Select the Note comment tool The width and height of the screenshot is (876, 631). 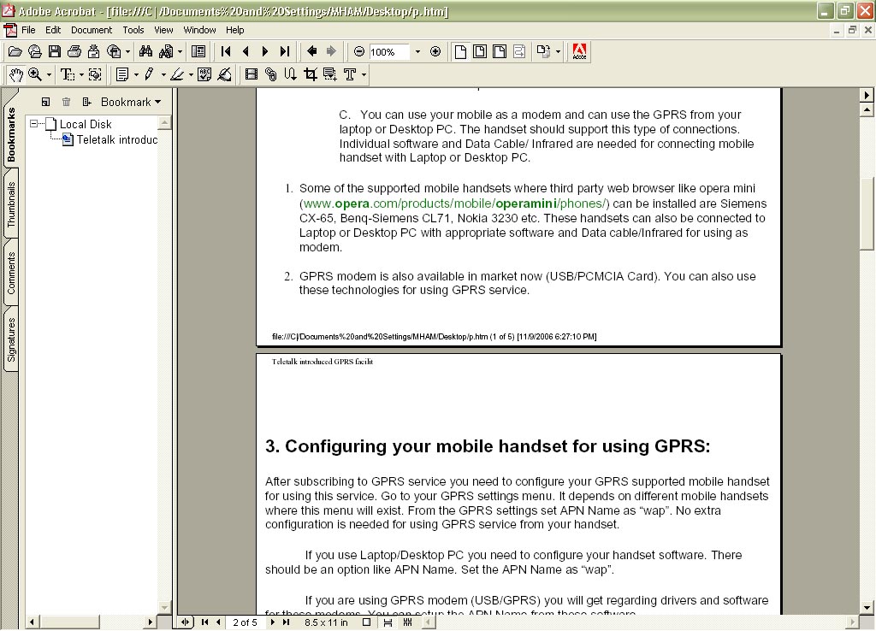click(121, 74)
